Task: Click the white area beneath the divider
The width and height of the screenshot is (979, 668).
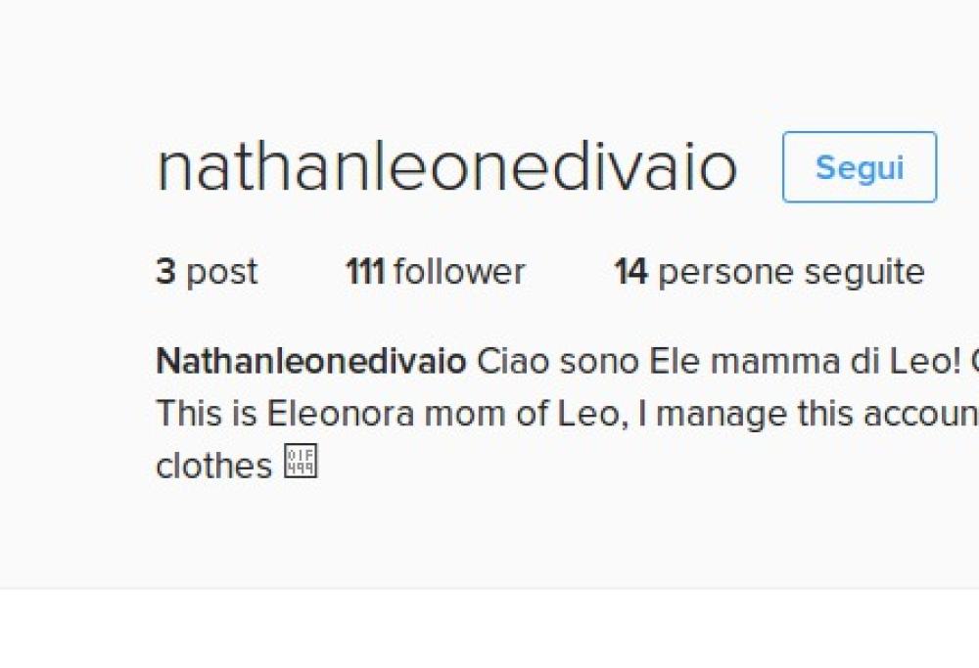Action: pyautogui.click(x=489, y=631)
